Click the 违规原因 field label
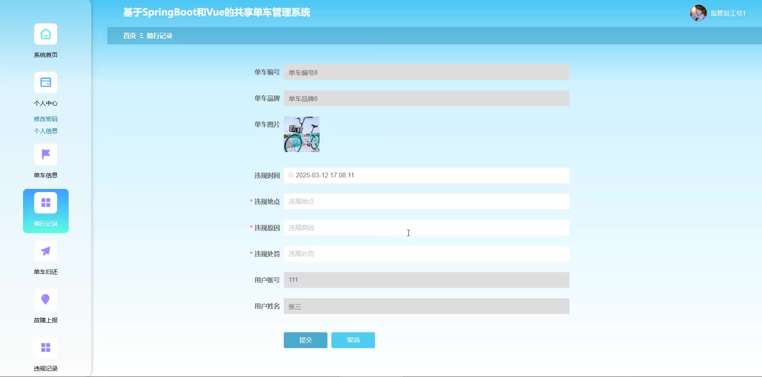Screen dimensions: 762x377 point(267,228)
